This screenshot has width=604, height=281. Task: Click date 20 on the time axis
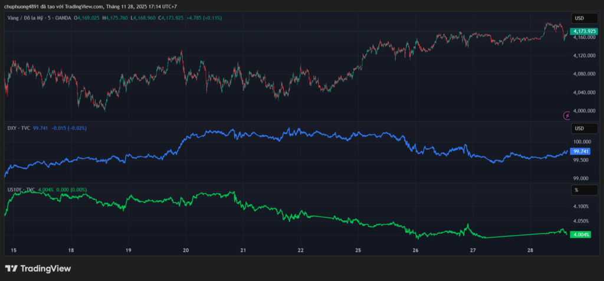(x=186, y=251)
